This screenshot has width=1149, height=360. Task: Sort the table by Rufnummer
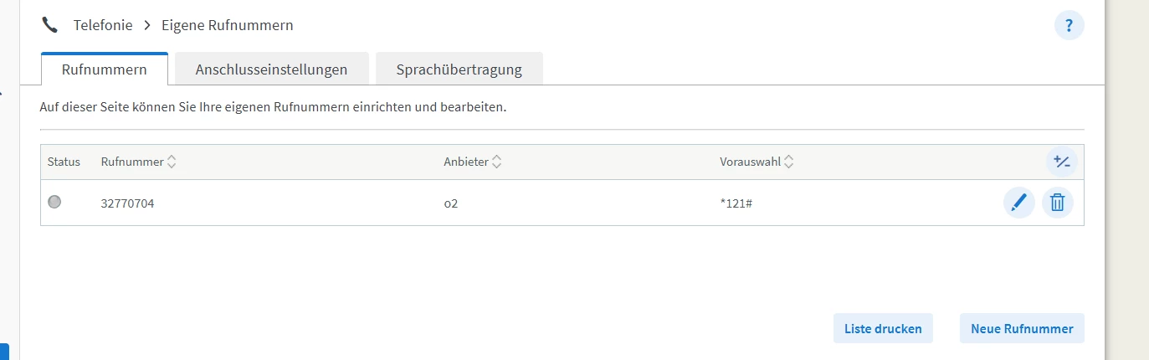click(172, 162)
